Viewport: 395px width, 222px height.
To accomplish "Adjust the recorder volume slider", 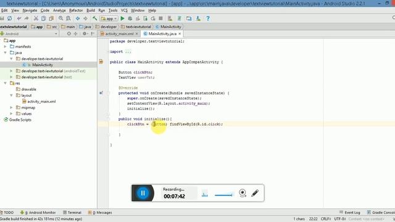I will (223, 195).
